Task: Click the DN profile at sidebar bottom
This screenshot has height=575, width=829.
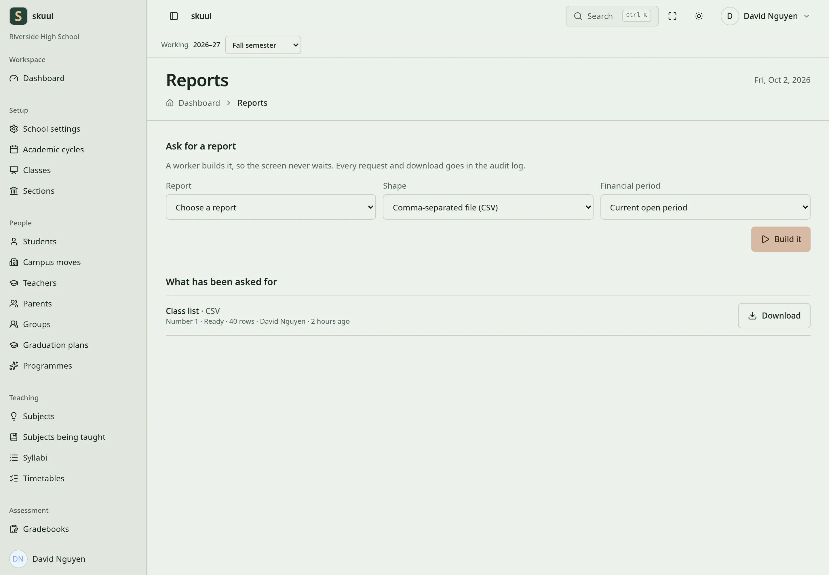Action: (x=47, y=559)
